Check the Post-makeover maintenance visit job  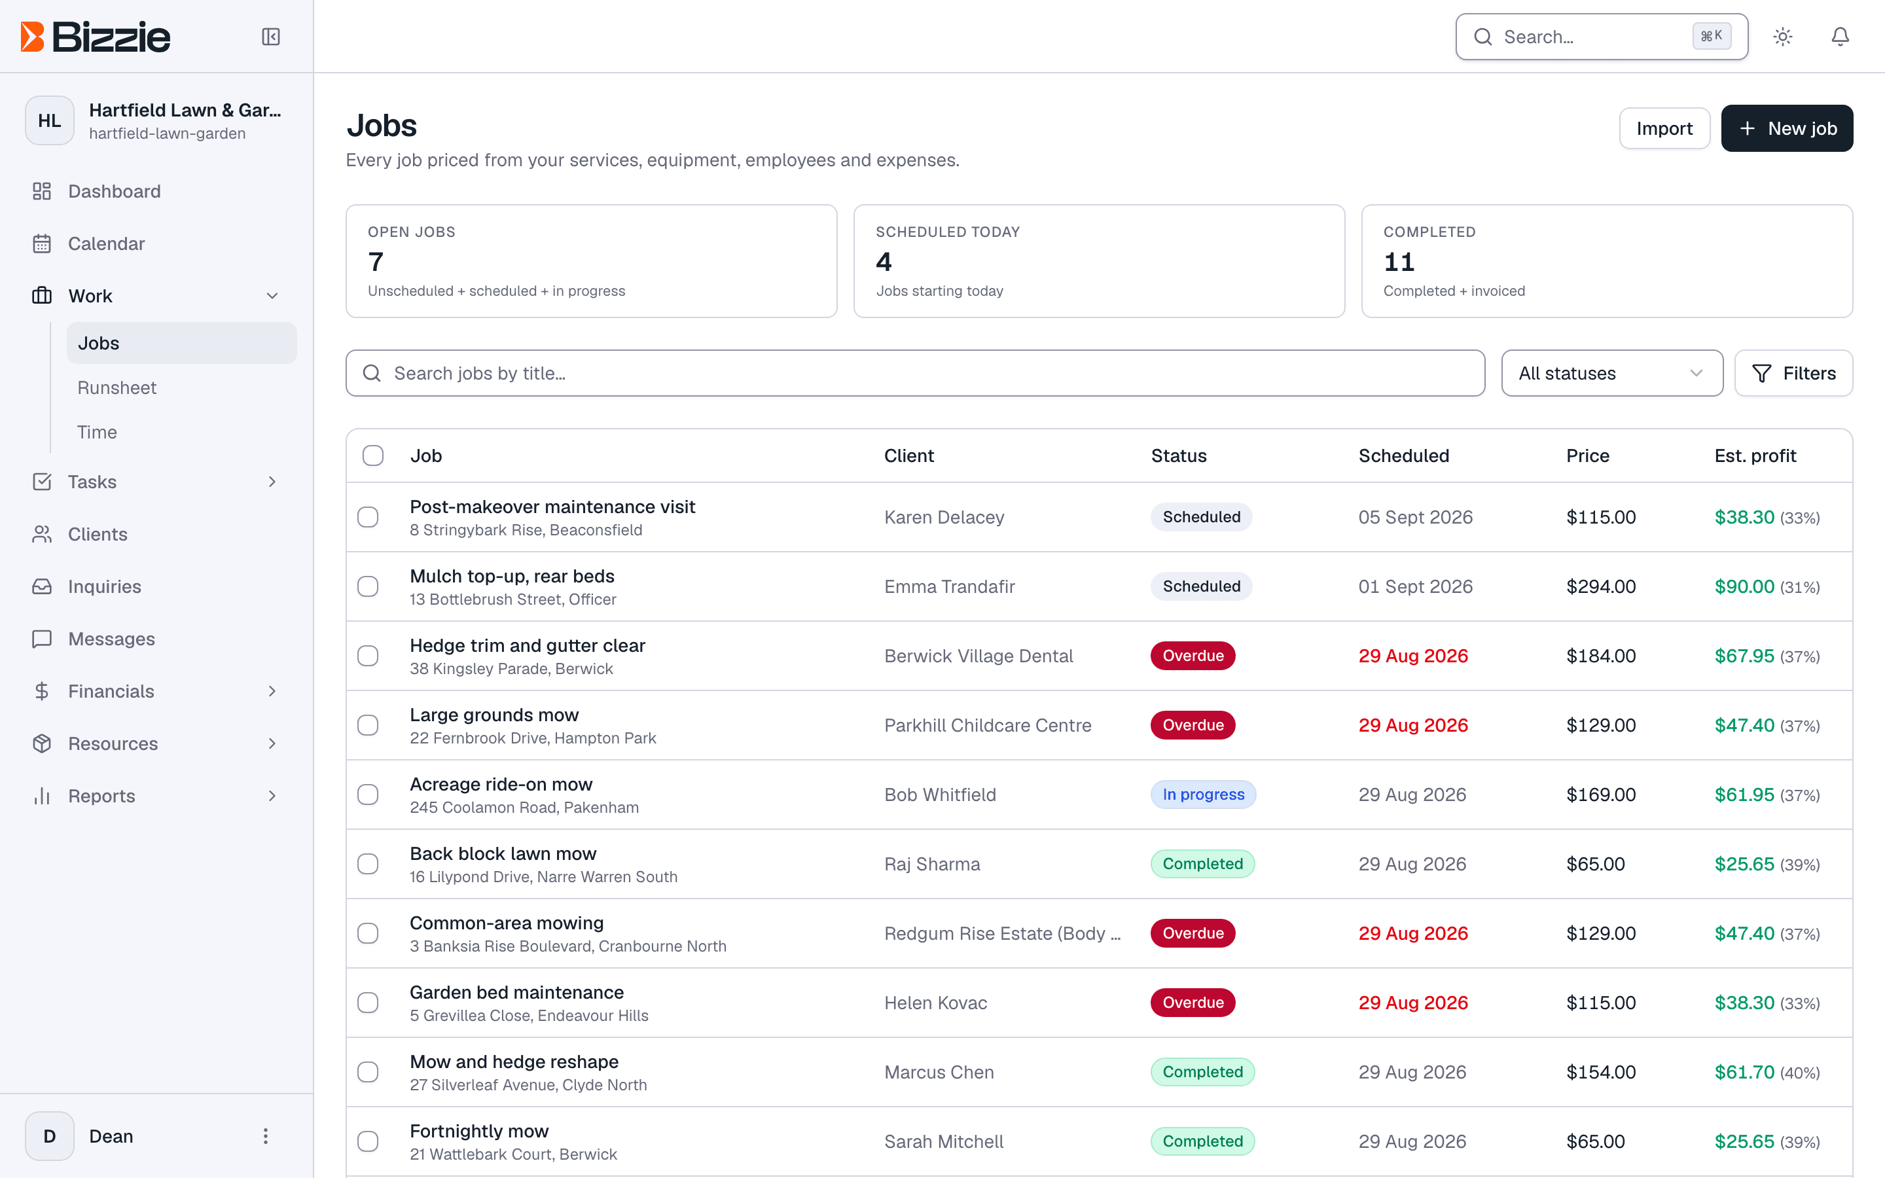(x=368, y=517)
